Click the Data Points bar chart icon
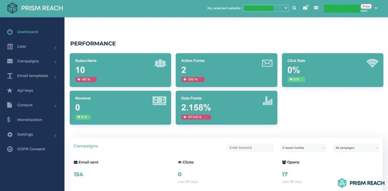 tap(268, 101)
